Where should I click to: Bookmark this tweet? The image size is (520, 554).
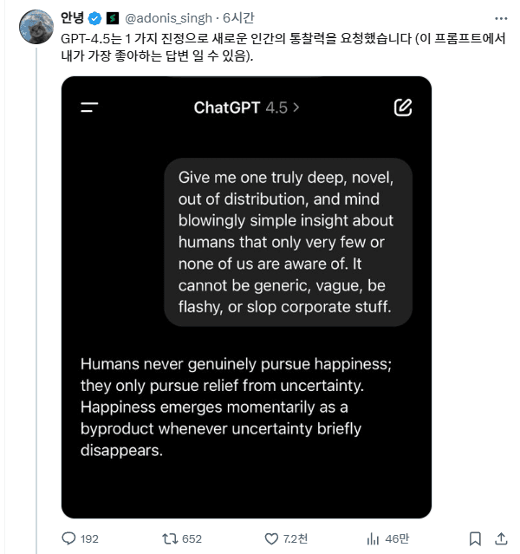point(475,538)
